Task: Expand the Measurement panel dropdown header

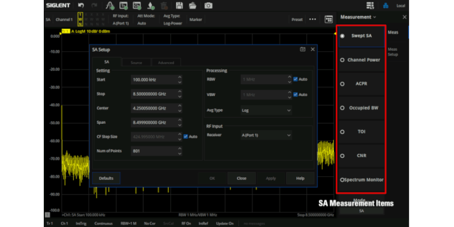Action: [x=358, y=17]
